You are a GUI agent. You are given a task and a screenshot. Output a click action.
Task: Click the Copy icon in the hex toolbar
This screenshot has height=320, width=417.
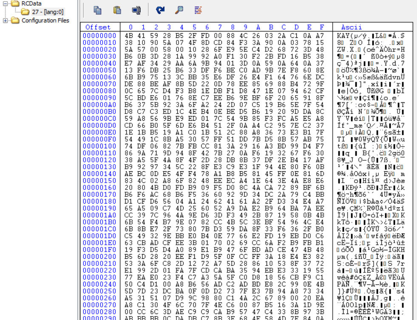coord(97,10)
